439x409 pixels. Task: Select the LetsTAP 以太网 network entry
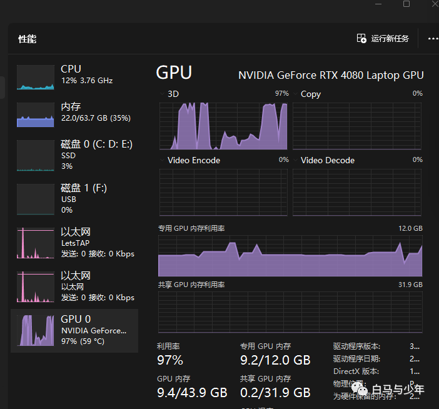coord(75,243)
